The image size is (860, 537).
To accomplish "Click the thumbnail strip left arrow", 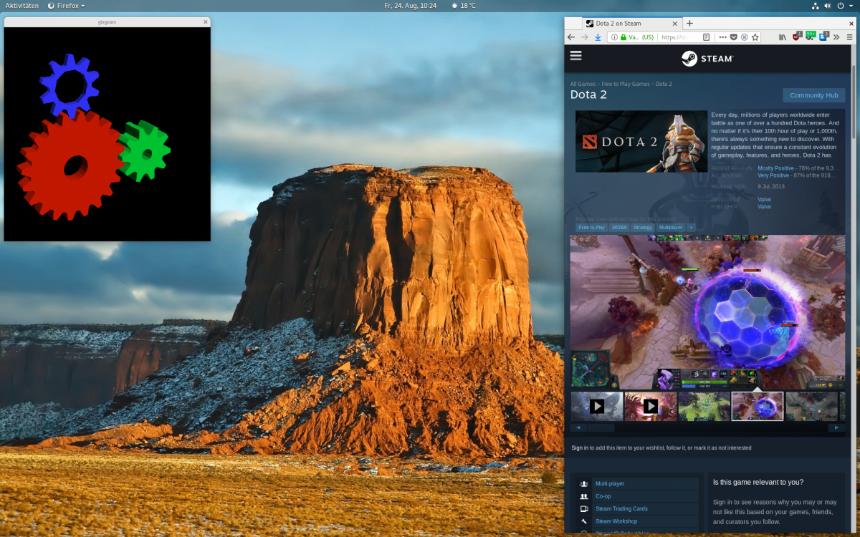I will pos(578,428).
